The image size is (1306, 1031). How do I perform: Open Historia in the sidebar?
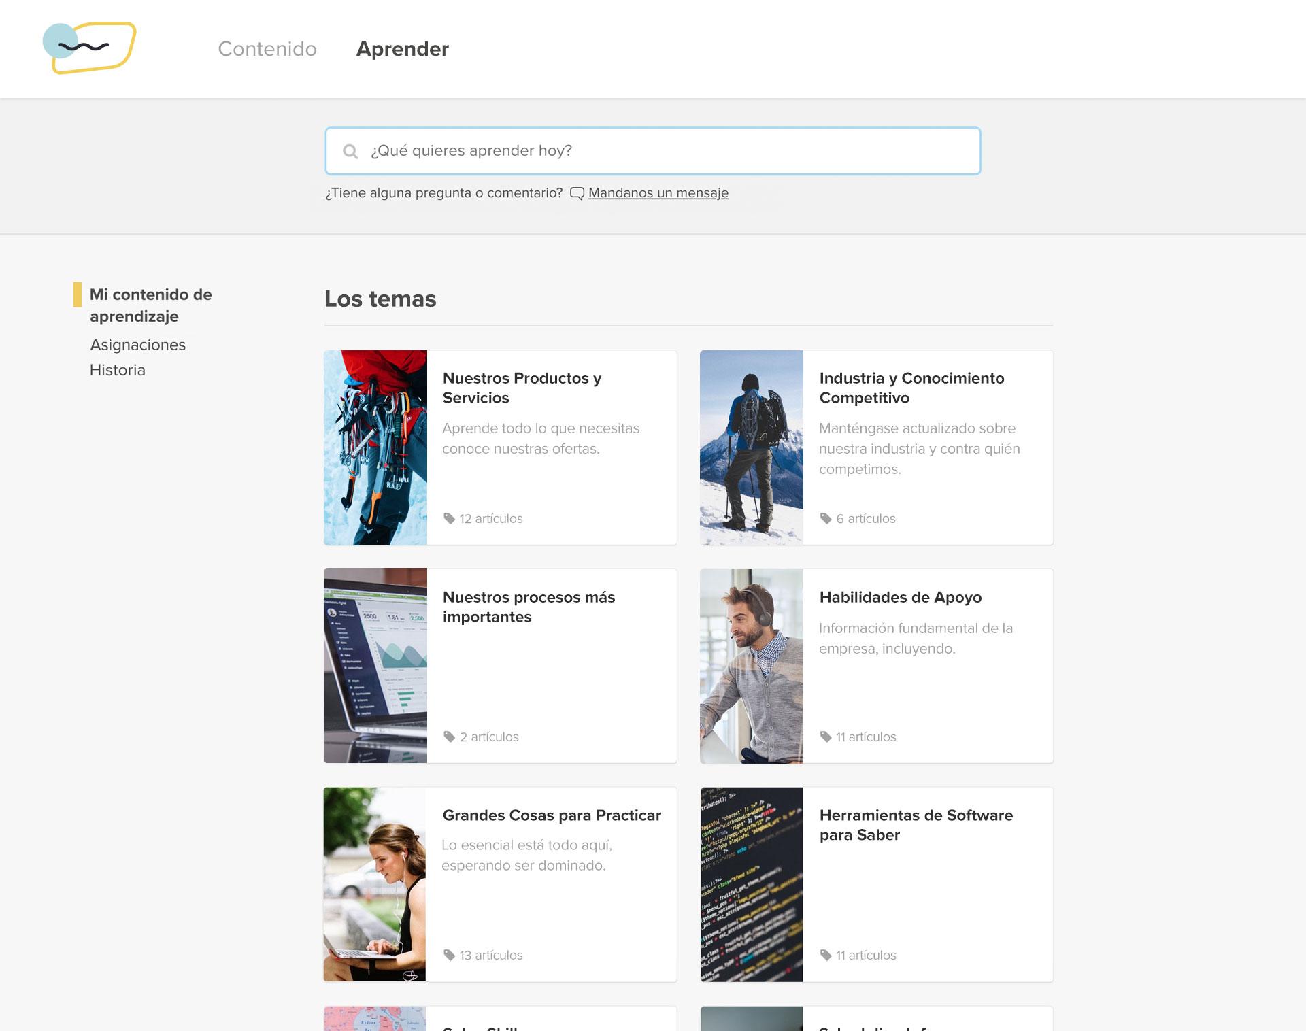(118, 370)
